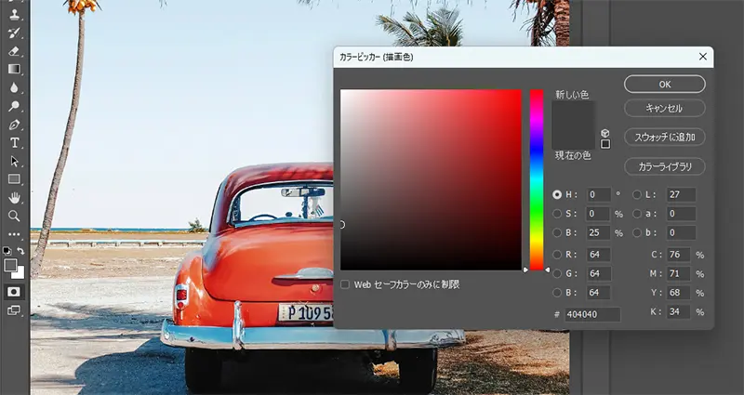Click inside the red color field
The height and width of the screenshot is (395, 744).
click(x=431, y=179)
